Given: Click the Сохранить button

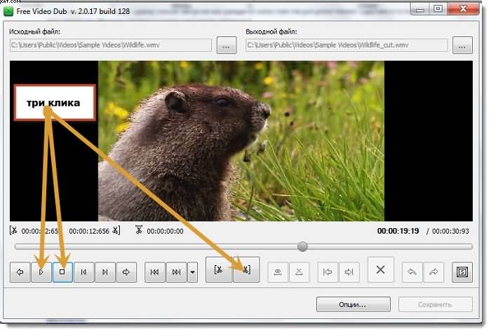Looking at the screenshot, I should pos(436,304).
